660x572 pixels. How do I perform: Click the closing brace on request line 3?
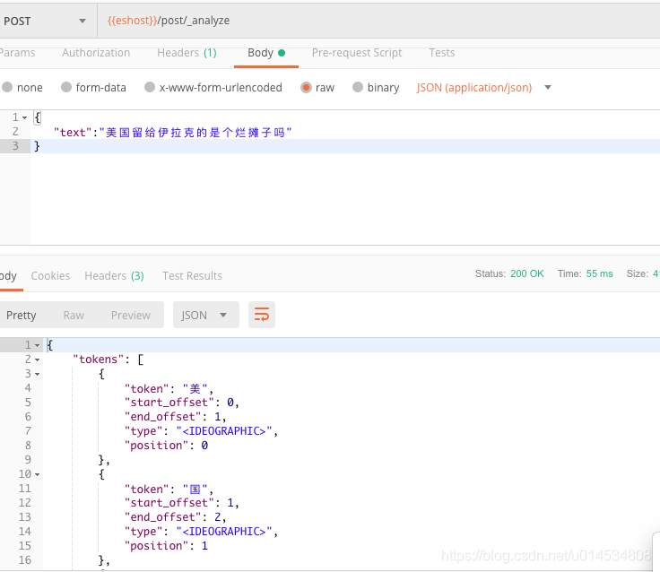click(x=37, y=146)
